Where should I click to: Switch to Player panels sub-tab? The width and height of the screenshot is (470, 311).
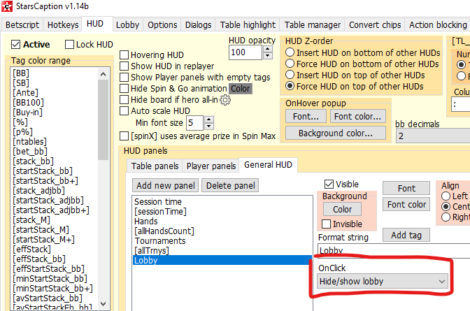(x=211, y=166)
